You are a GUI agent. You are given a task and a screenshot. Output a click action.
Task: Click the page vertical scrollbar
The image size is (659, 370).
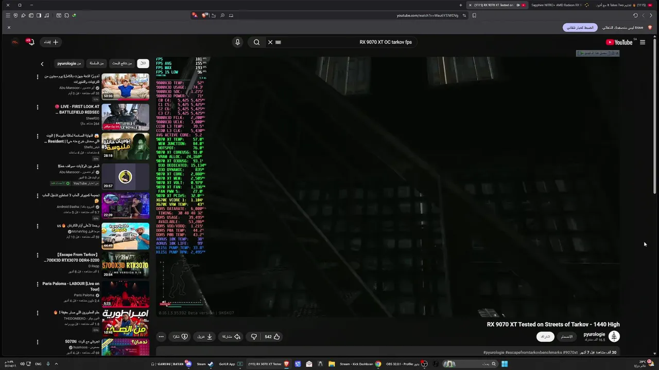tap(655, 116)
